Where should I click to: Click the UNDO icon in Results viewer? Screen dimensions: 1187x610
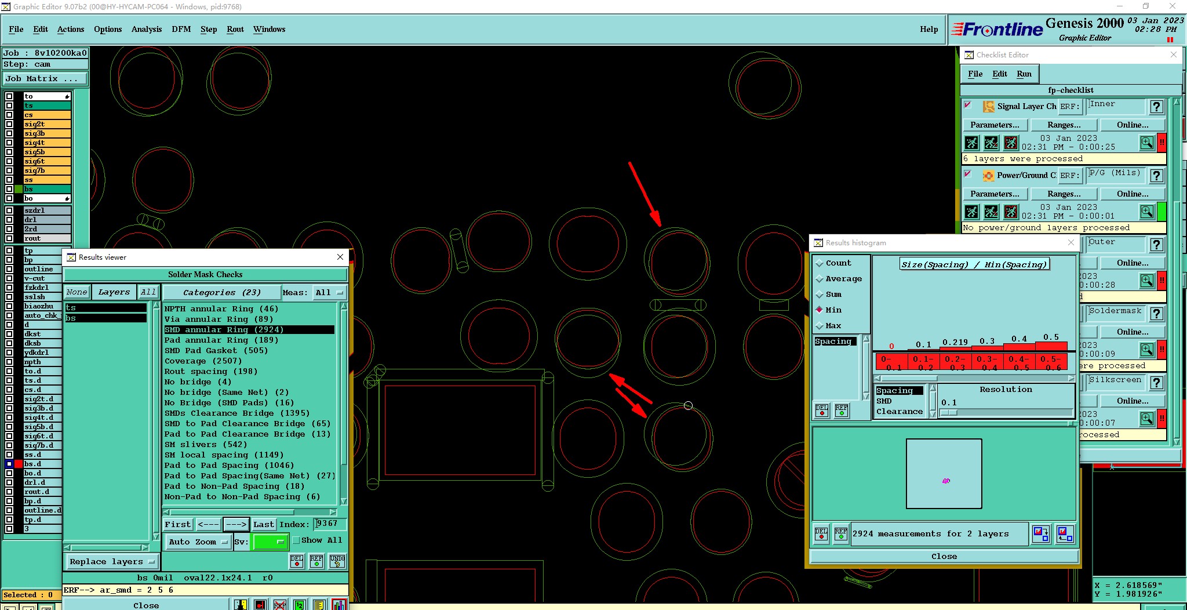[337, 561]
